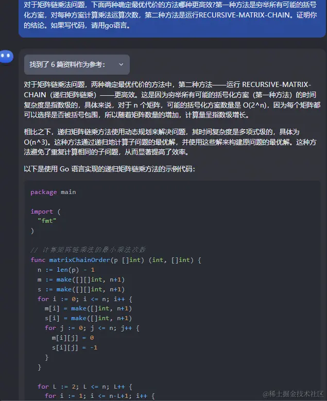Image resolution: width=327 pixels, height=401 pixels.
Task: Click the code comment 计算矩阵链乘法的最小乘法次数
Action: point(88,250)
